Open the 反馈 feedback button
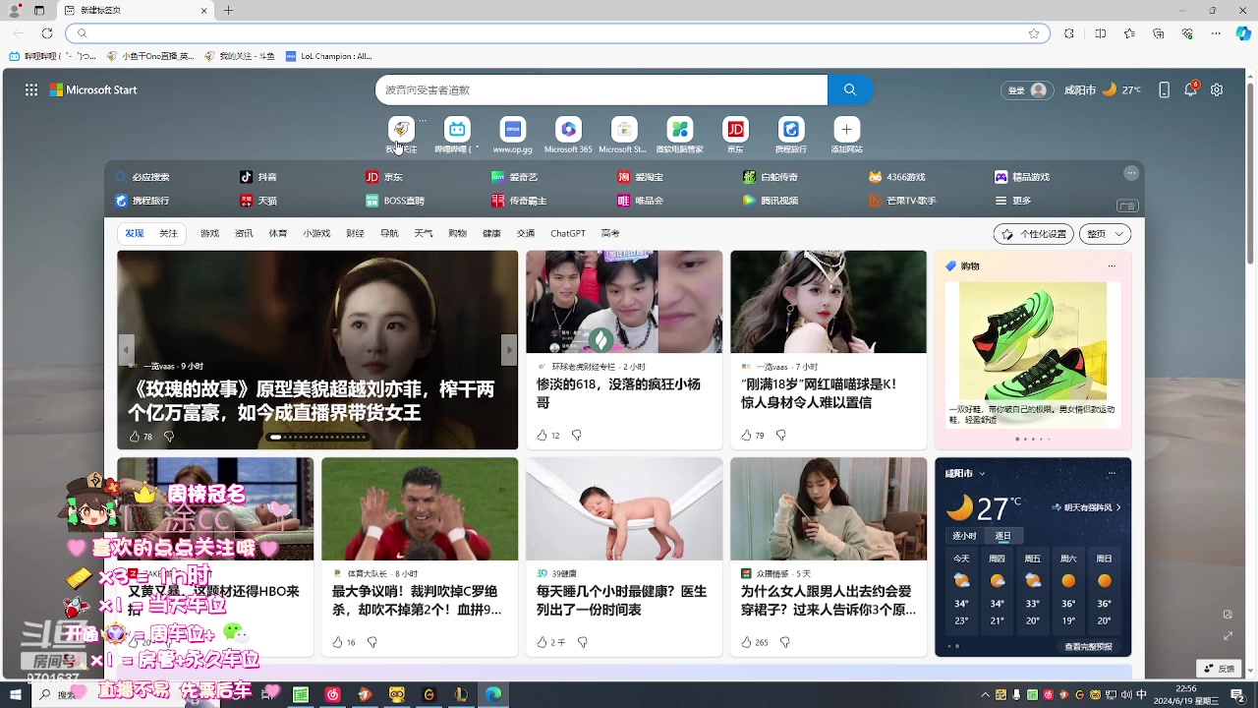 click(1220, 668)
